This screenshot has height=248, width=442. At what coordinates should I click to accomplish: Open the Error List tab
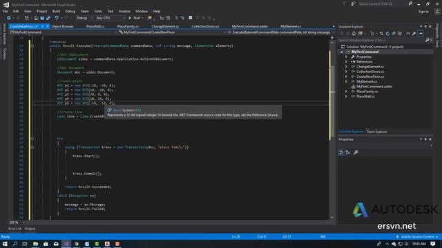point(15,229)
